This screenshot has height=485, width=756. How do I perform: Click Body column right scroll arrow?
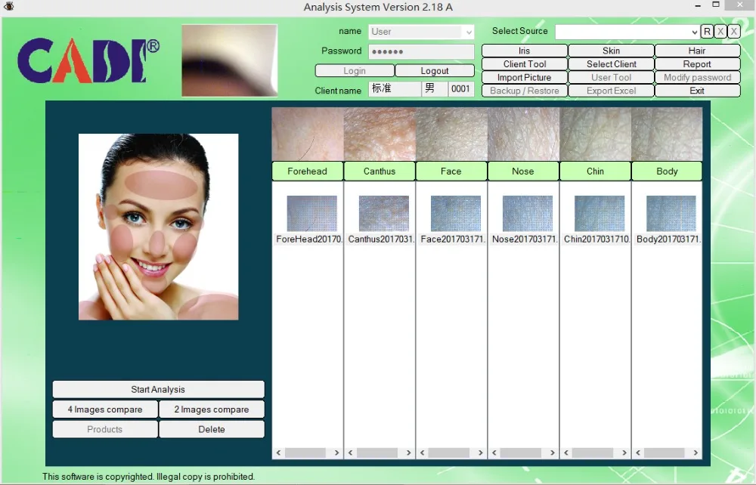point(696,453)
